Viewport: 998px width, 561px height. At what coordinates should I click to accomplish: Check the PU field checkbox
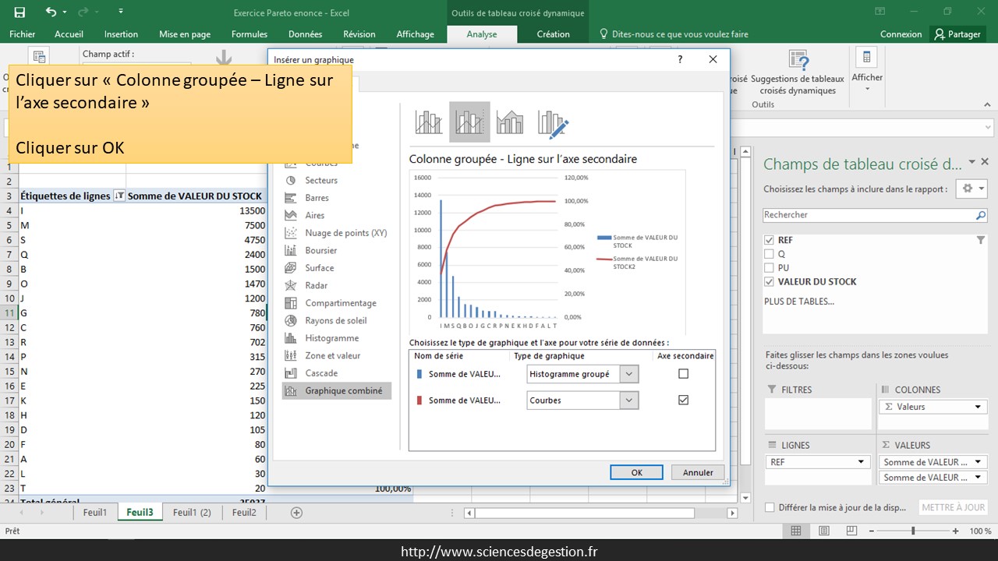pos(770,267)
